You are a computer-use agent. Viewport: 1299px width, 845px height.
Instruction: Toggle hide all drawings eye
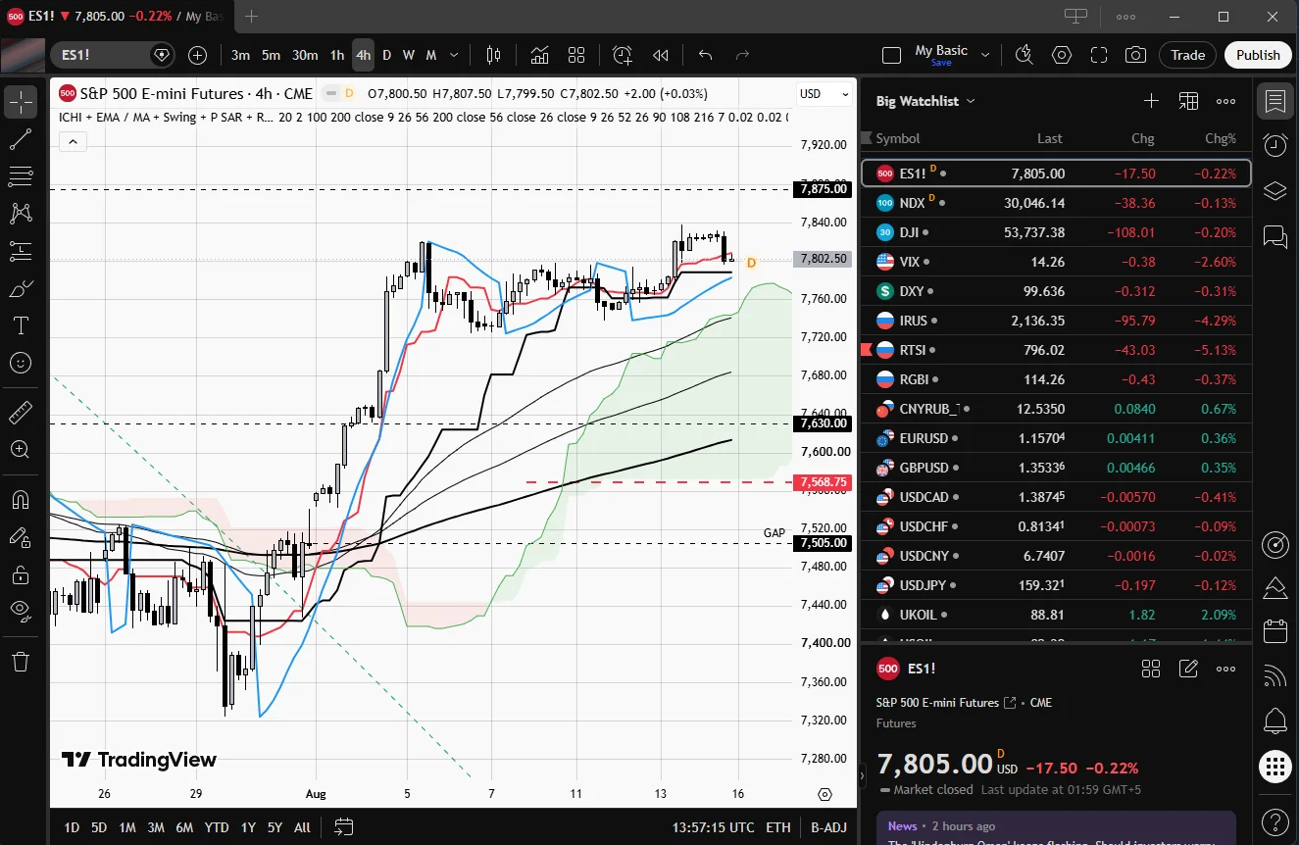click(x=21, y=611)
